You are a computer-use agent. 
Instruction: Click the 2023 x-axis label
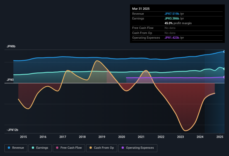pyautogui.click(x=180, y=137)
